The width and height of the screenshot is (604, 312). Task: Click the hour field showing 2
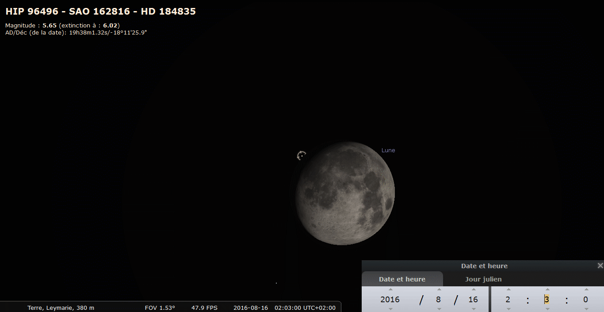coord(508,300)
